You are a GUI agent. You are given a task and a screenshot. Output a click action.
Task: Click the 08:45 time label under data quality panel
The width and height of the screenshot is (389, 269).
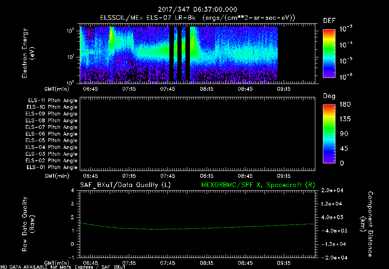click(245, 263)
